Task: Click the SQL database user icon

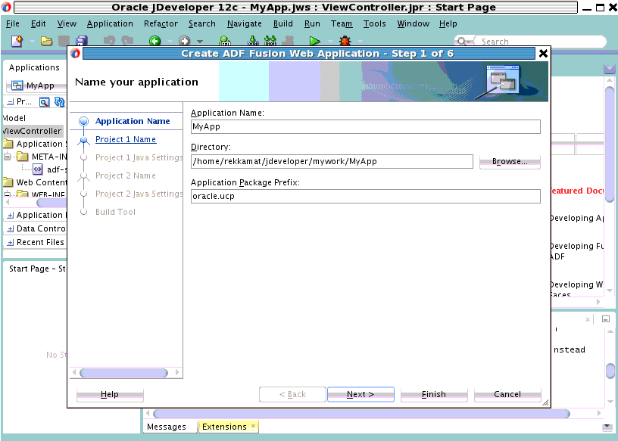Action: [x=225, y=41]
